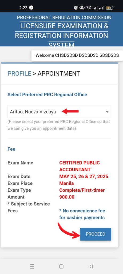Click the Select Preferred PRC Regional Office label
Image resolution: width=123 pixels, height=274 pixels.
(47, 95)
